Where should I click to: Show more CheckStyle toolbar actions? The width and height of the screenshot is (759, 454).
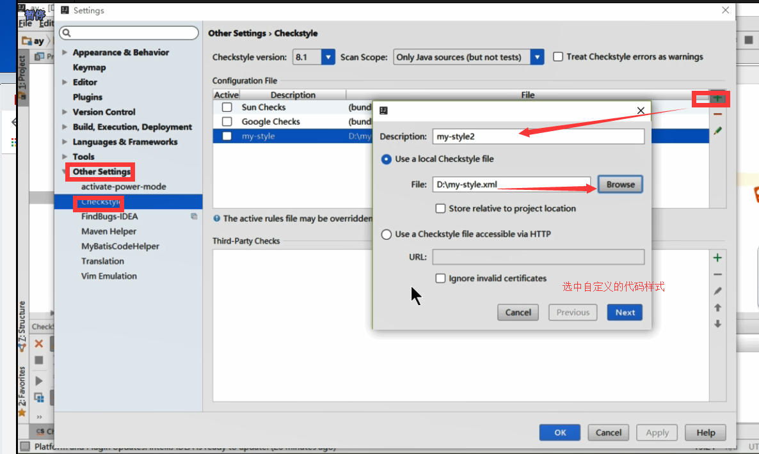[x=39, y=417]
